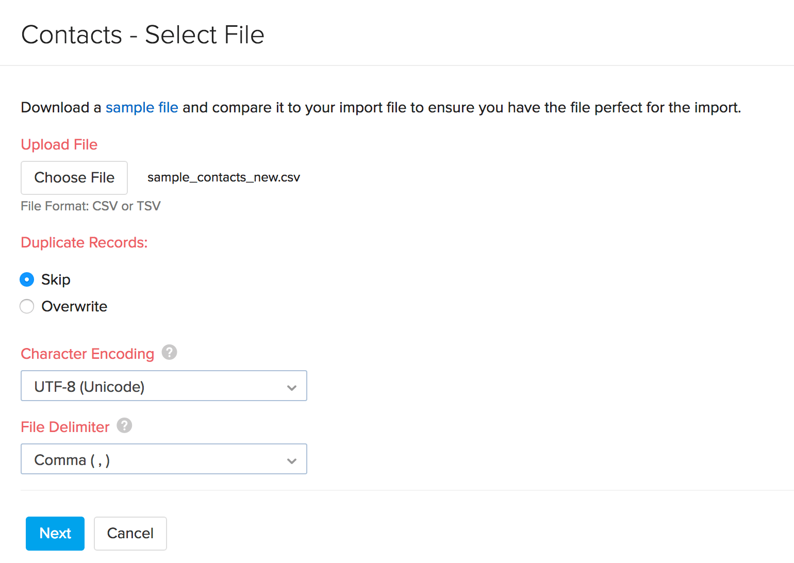This screenshot has height=563, width=794.
Task: Click the chevron on the delimiter dropdown
Action: click(292, 459)
